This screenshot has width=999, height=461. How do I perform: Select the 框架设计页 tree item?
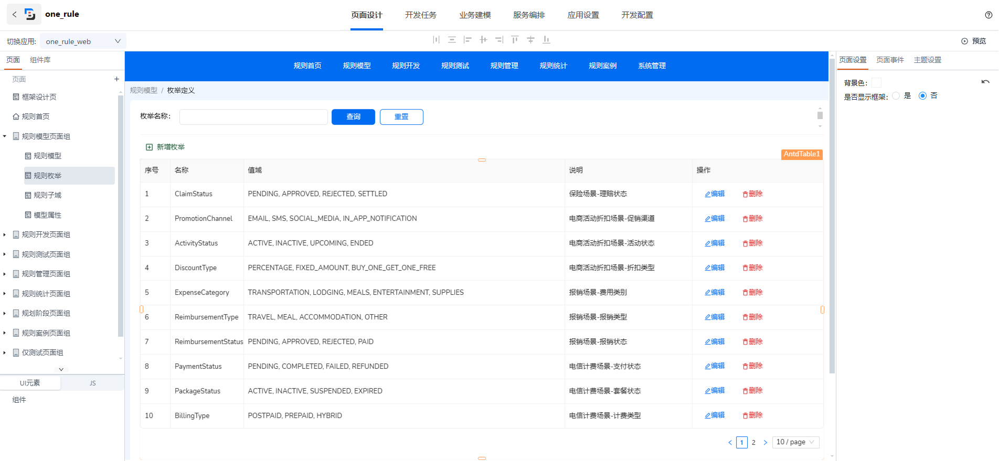[x=39, y=97]
